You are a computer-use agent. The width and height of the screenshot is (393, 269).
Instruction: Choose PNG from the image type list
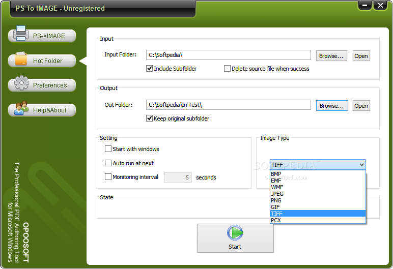318,200
